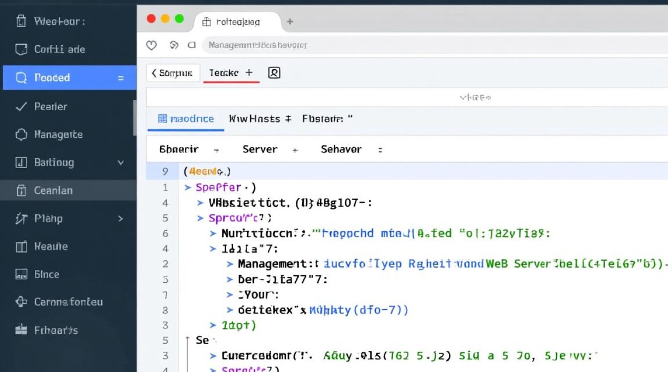Select the Teackc tab

(224, 73)
